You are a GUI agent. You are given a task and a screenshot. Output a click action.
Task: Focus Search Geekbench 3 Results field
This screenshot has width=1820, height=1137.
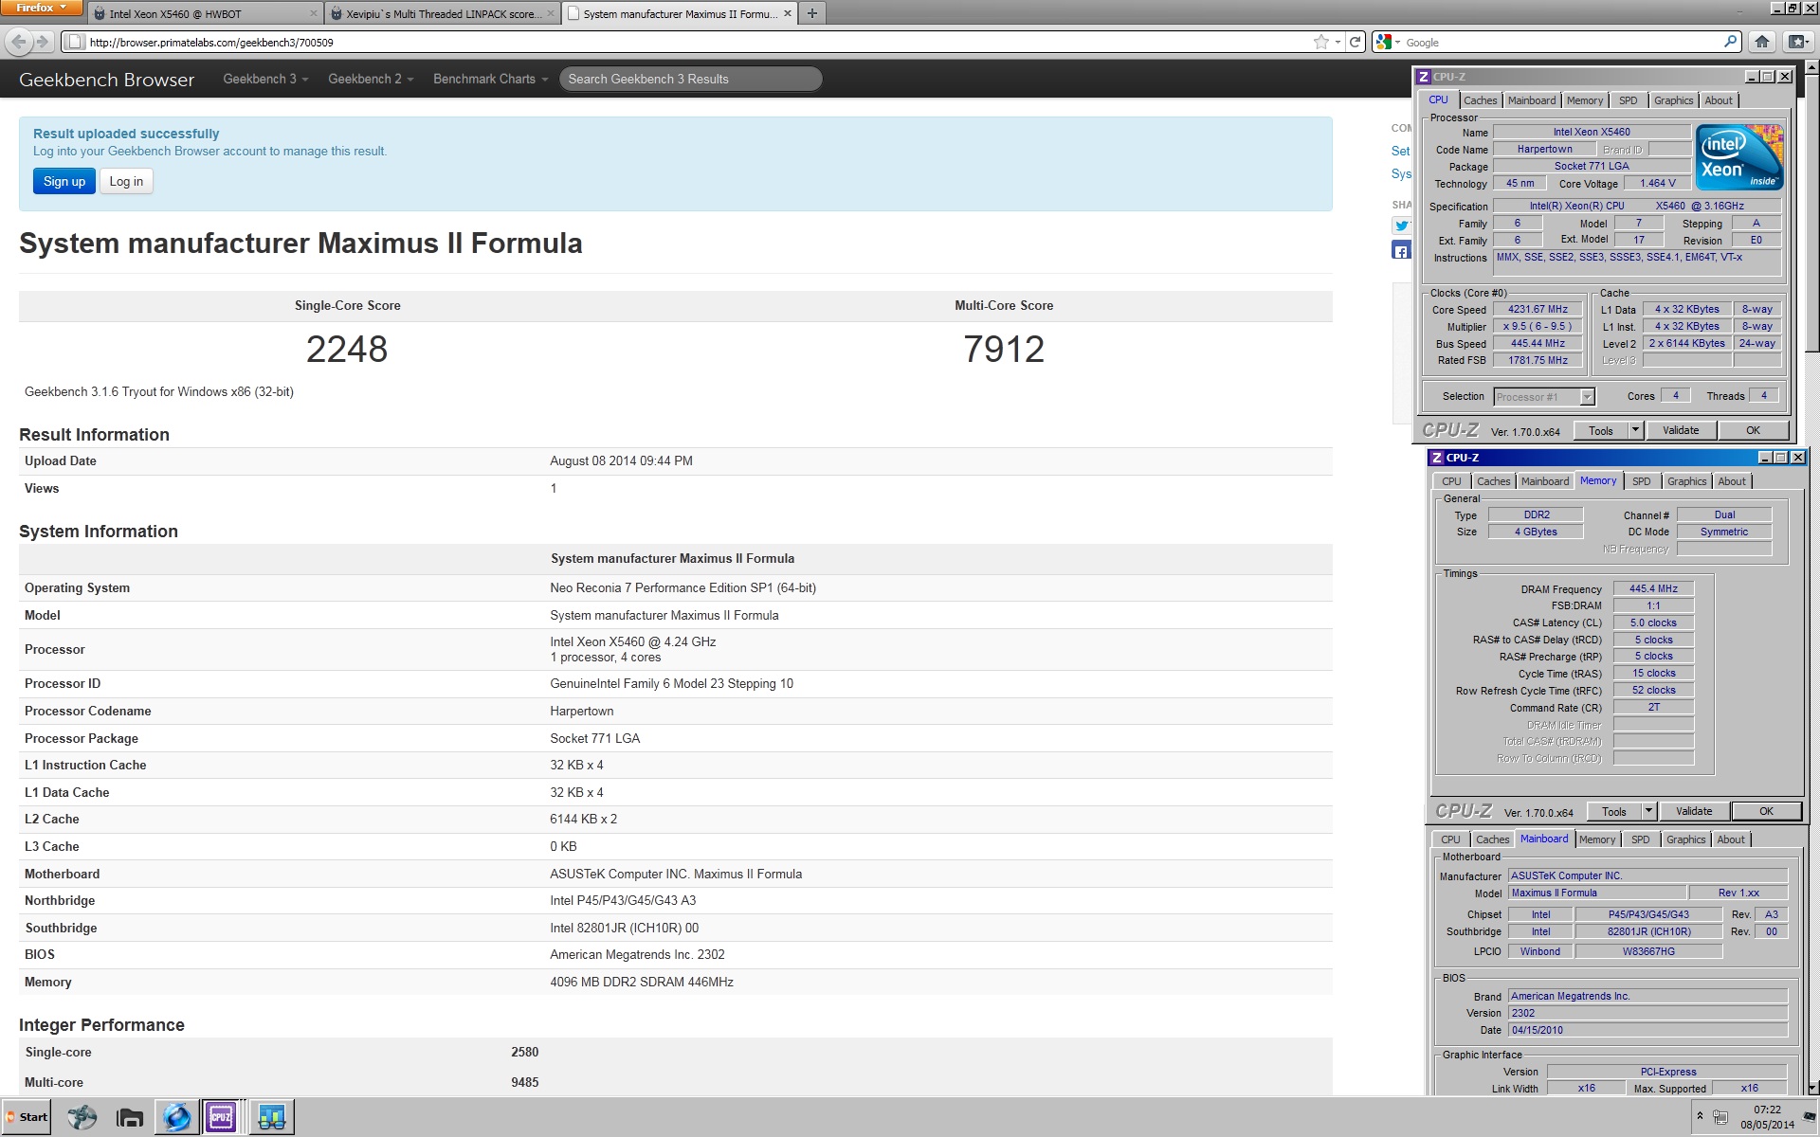point(690,79)
